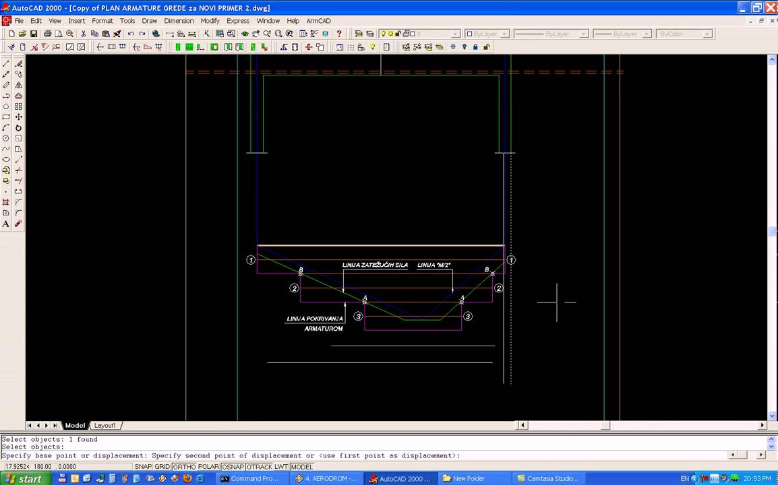The height and width of the screenshot is (485, 778).
Task: Select the Array modify tool
Action: 18,106
